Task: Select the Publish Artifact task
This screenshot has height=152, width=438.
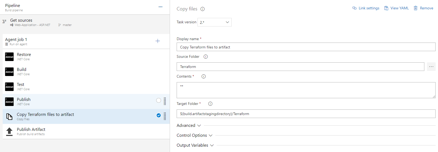Action: (31, 131)
